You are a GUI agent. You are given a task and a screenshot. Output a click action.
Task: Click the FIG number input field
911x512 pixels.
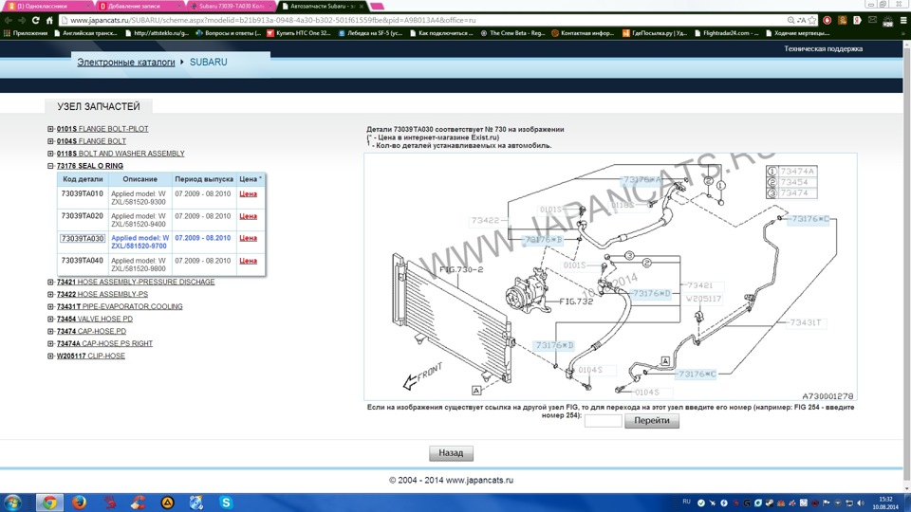click(604, 421)
